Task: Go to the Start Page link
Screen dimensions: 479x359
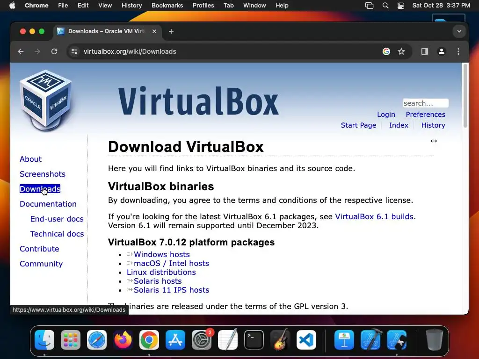Action: [x=358, y=125]
